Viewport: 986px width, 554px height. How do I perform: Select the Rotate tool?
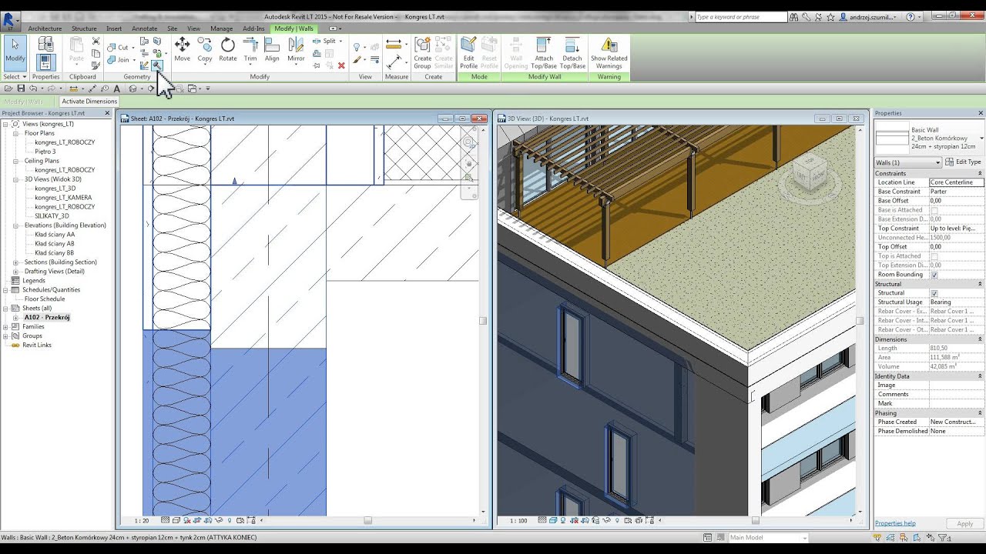227,49
